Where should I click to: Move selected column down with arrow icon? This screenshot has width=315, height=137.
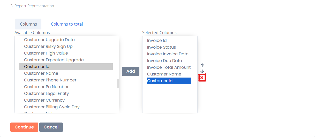point(202,71)
